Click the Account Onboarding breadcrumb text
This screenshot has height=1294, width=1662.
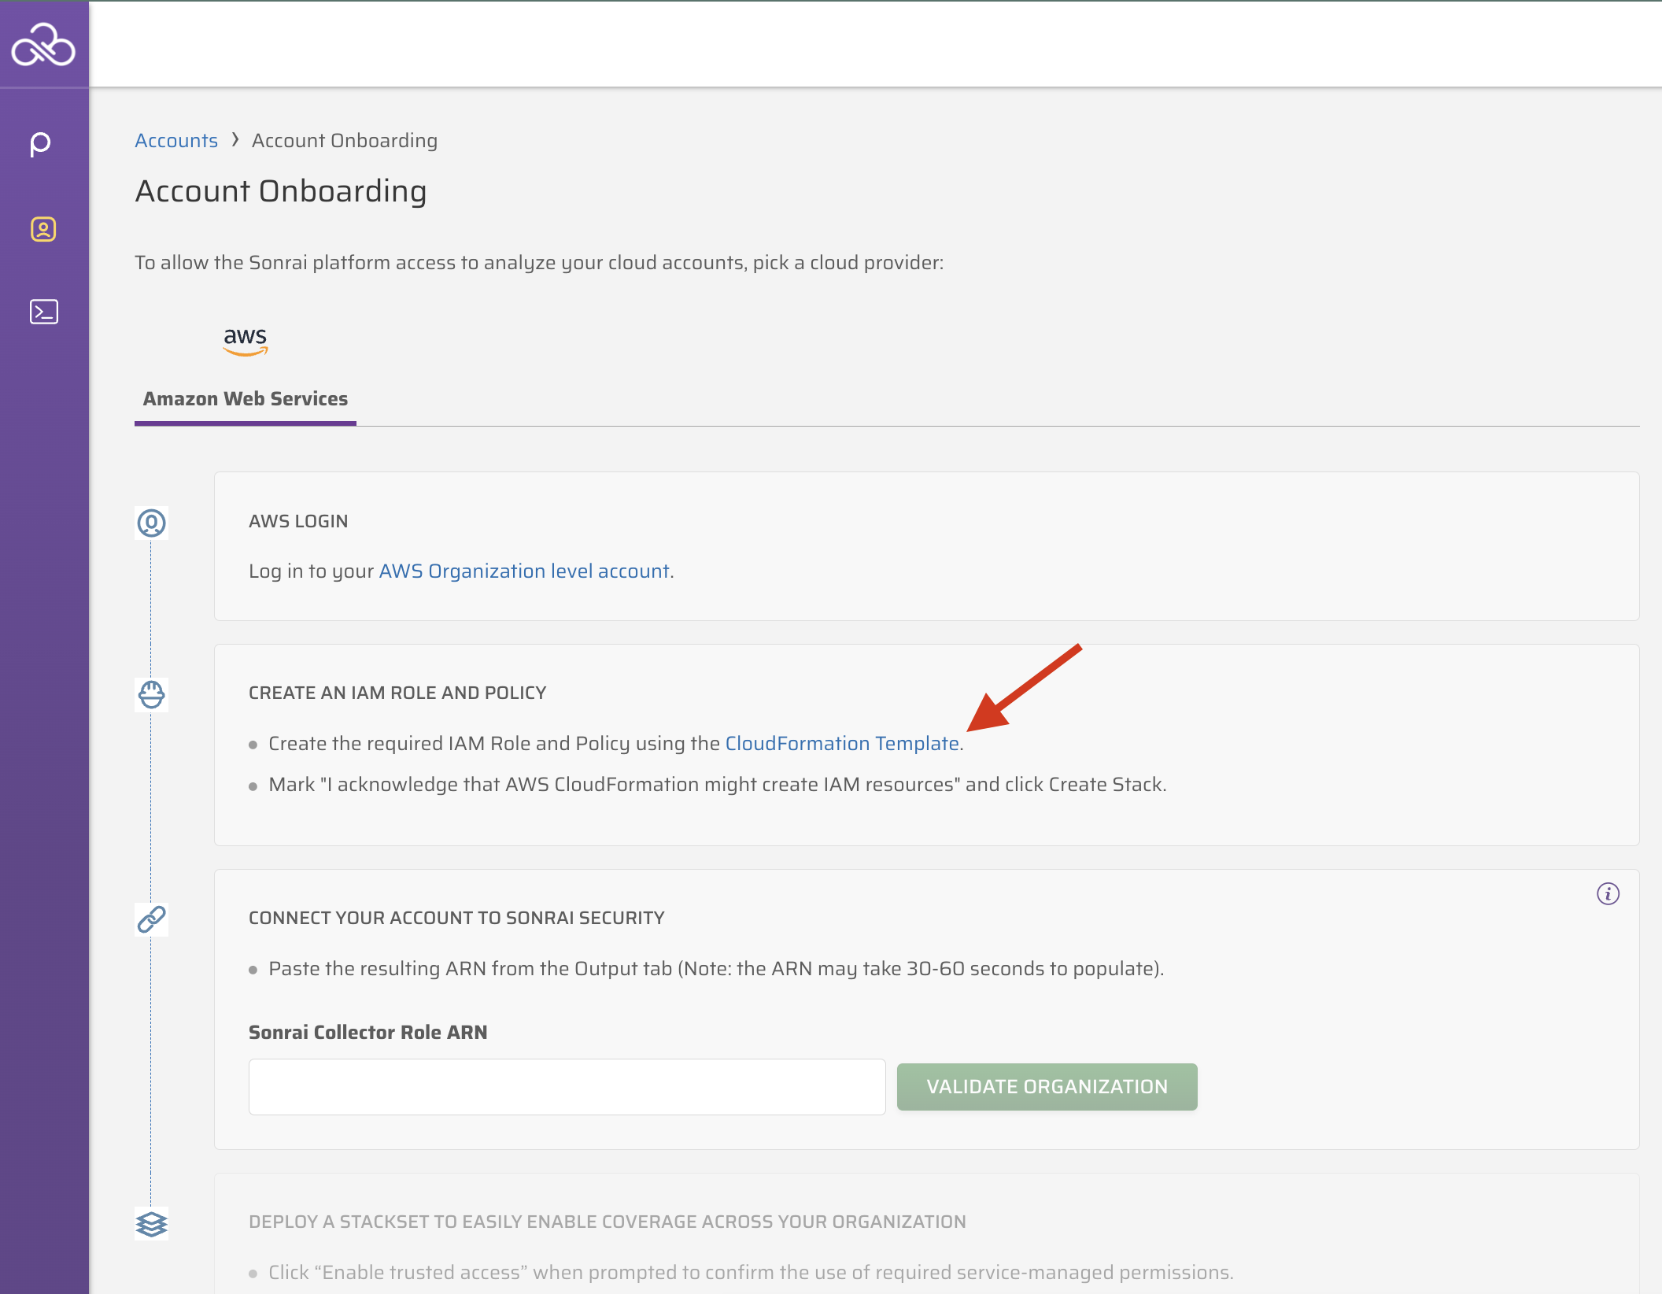coord(345,140)
